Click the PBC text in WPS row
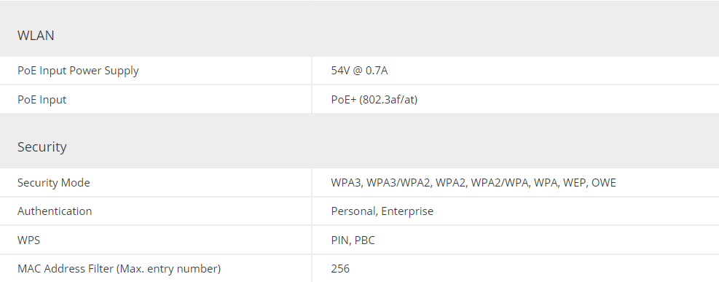The image size is (719, 282). click(364, 240)
